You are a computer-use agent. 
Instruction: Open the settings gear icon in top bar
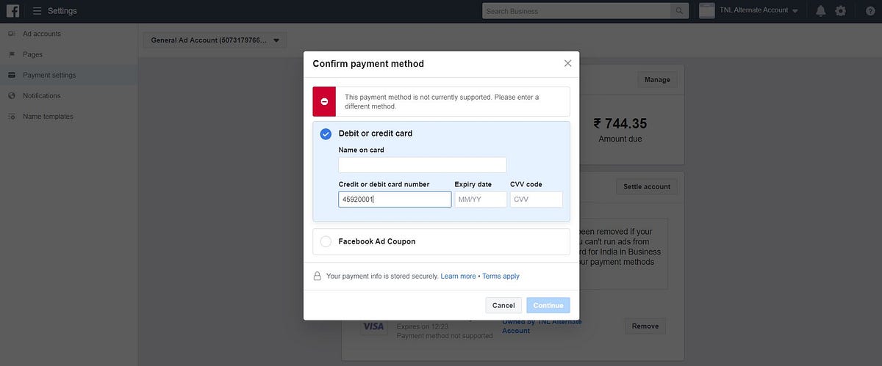coord(841,11)
